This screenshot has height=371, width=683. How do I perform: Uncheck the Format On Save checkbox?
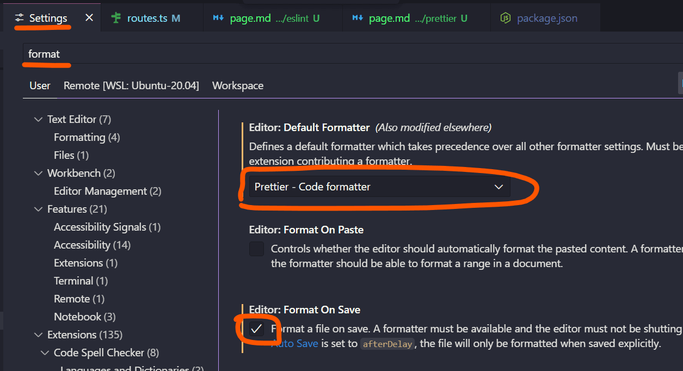(256, 328)
